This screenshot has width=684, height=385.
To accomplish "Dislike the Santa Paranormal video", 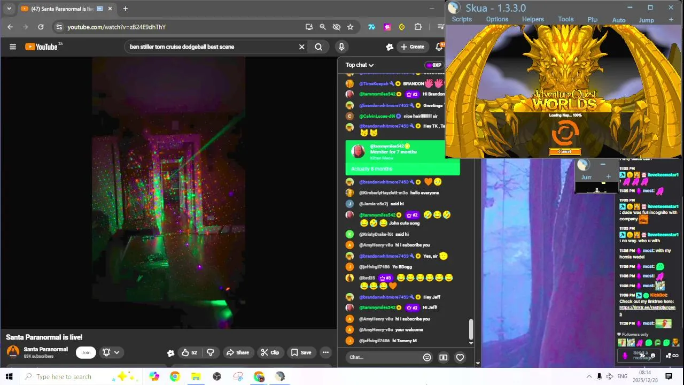I will 211,352.
